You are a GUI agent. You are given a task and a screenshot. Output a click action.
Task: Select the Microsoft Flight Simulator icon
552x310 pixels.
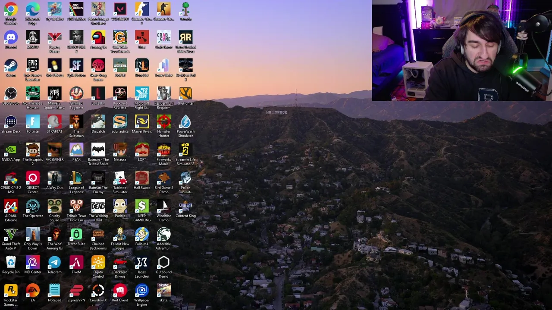142,93
